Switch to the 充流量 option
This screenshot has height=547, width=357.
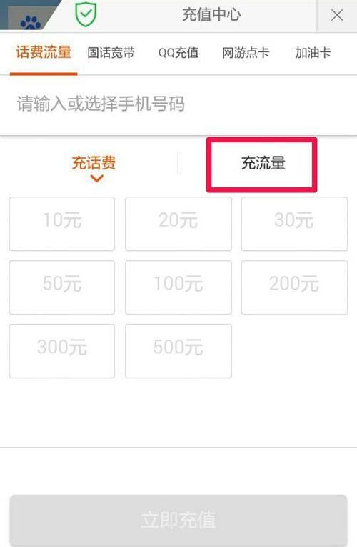pyautogui.click(x=263, y=163)
